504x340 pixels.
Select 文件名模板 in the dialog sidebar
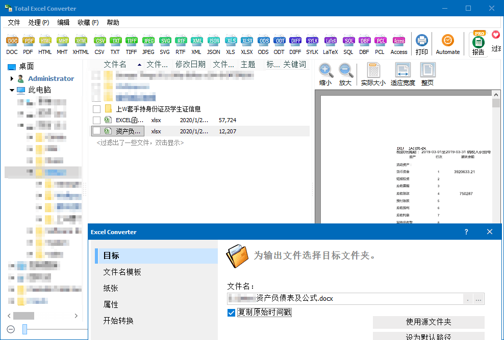tap(122, 272)
